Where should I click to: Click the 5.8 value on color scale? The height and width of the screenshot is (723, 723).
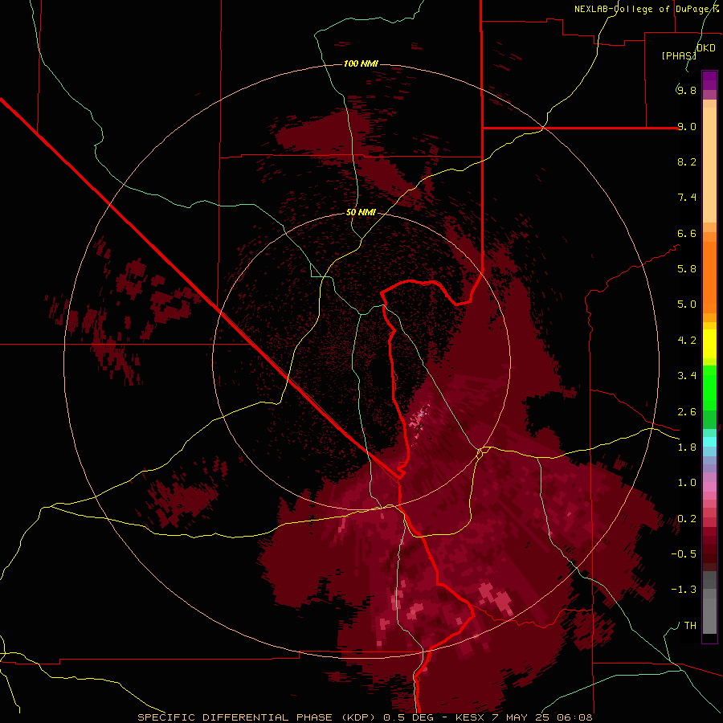tap(687, 269)
